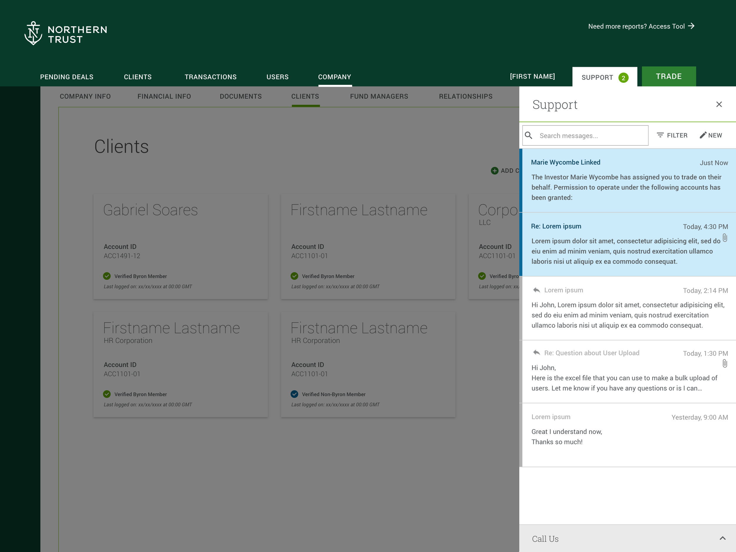Close the Support panel with X
Image resolution: width=736 pixels, height=552 pixels.
coord(719,105)
